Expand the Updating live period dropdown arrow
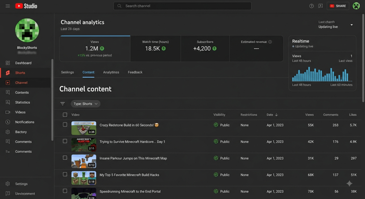This screenshot has width=365, height=199. point(351,25)
